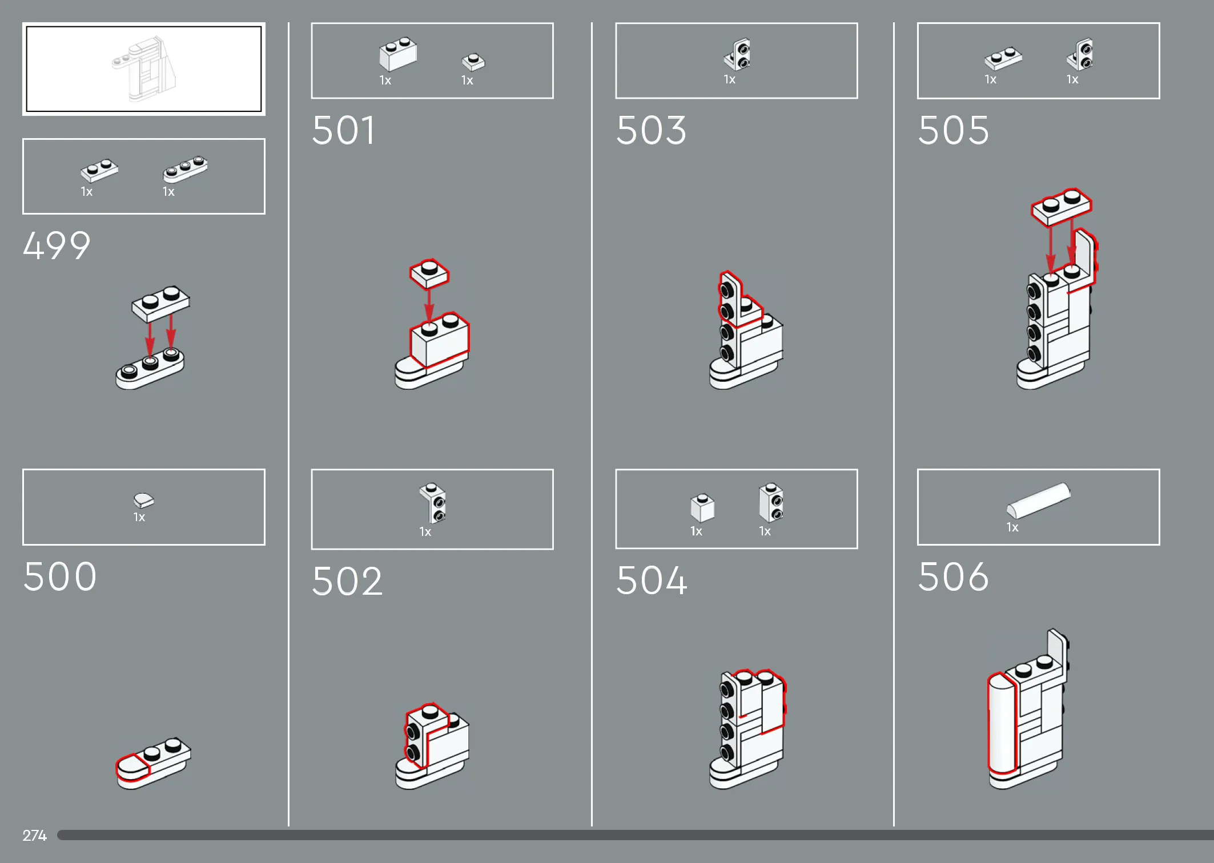Click the step number 506
Screen dimensions: 1214x863
pyautogui.click(x=953, y=576)
